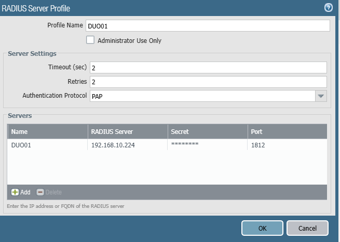
Task: Confirm with the OK button
Action: 262,228
